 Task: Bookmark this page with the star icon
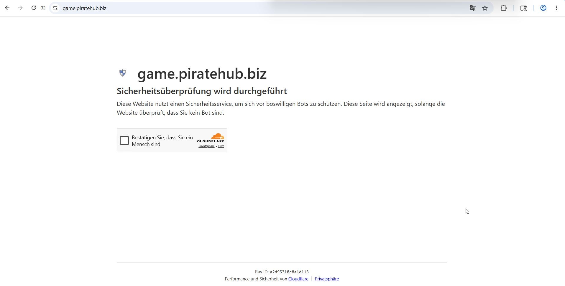(x=485, y=8)
